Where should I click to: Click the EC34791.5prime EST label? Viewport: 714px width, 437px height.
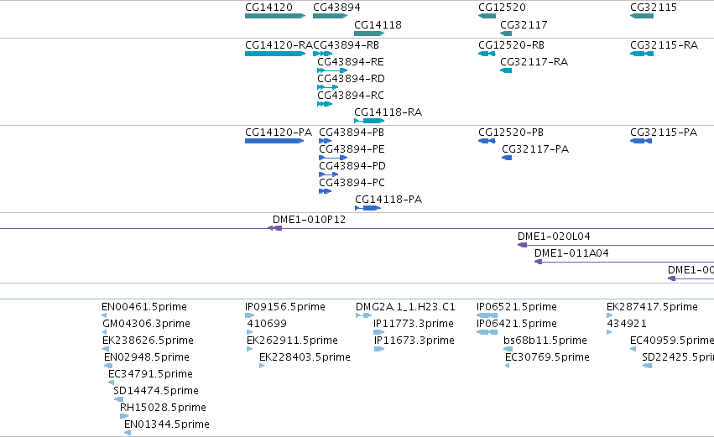(150, 374)
